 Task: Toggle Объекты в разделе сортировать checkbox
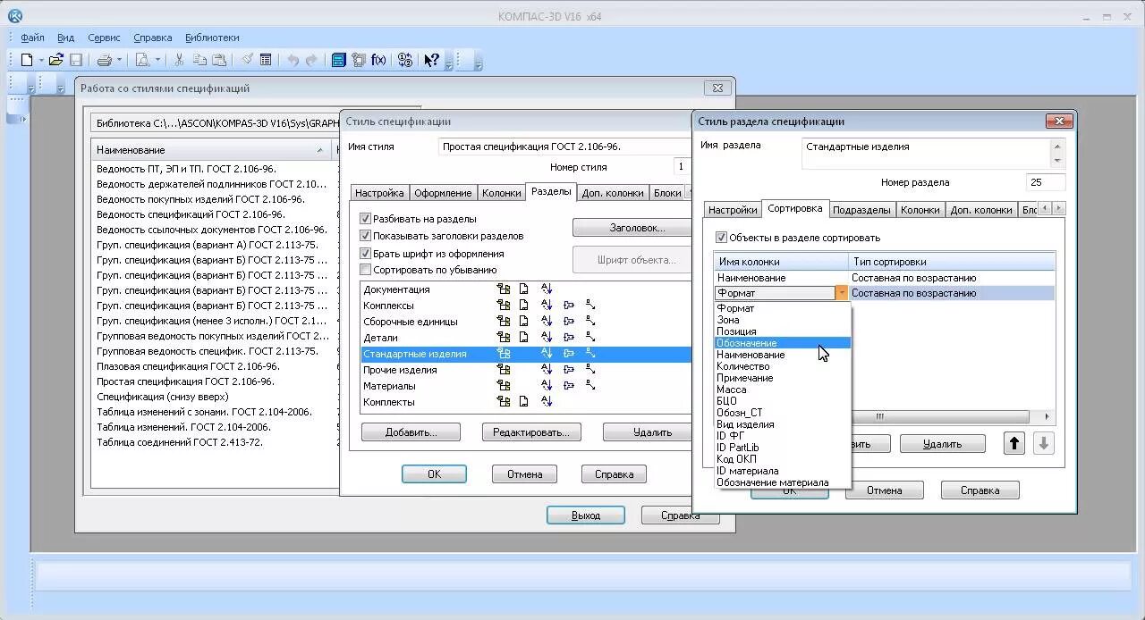[721, 238]
